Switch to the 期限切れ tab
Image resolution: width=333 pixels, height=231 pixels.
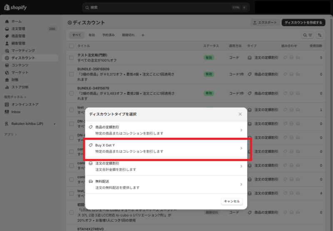(128, 35)
